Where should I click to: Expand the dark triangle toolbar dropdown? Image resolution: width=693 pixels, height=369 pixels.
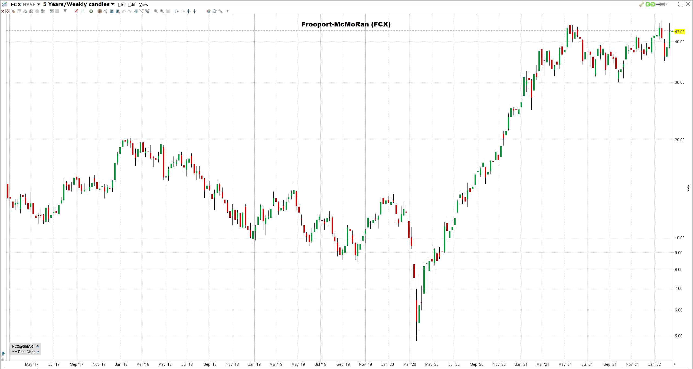(65, 11)
